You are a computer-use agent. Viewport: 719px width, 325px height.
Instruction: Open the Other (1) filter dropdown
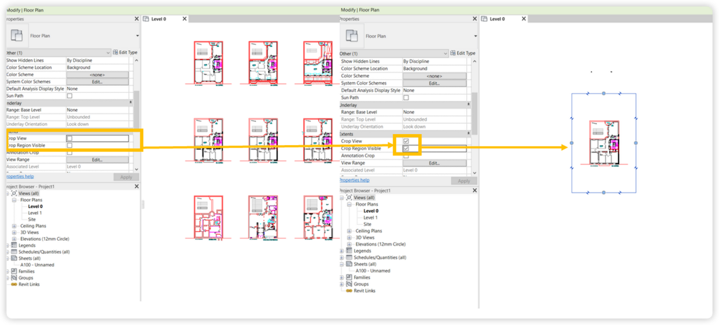[108, 52]
